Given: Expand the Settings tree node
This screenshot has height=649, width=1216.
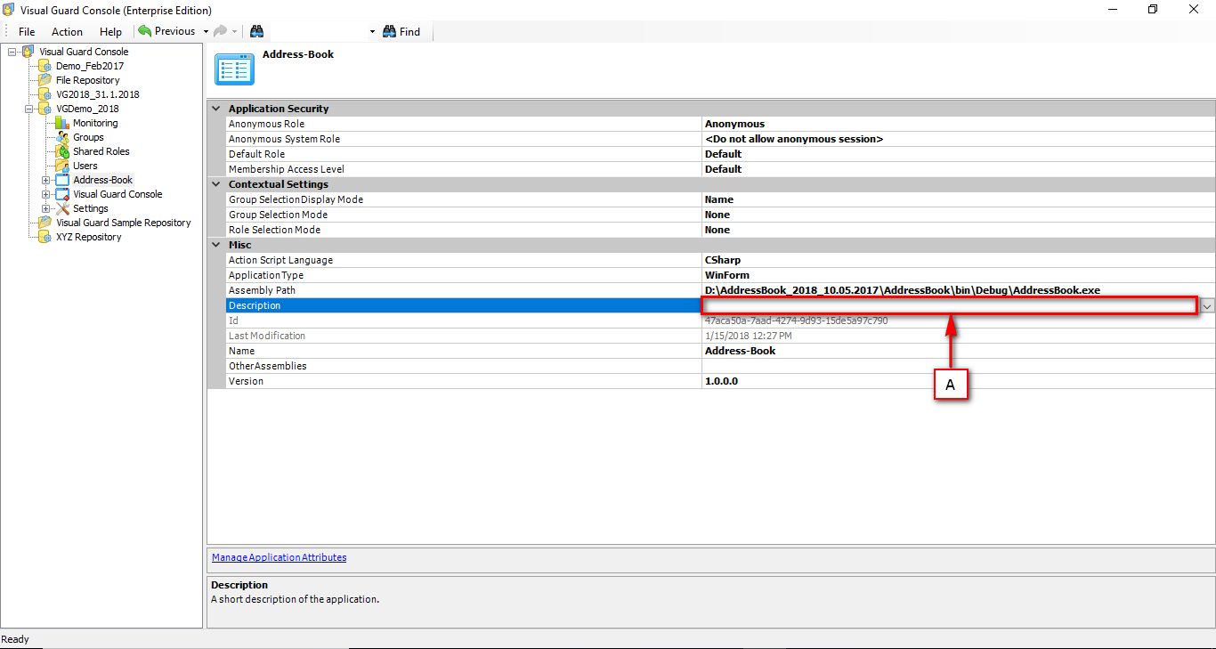Looking at the screenshot, I should (45, 208).
